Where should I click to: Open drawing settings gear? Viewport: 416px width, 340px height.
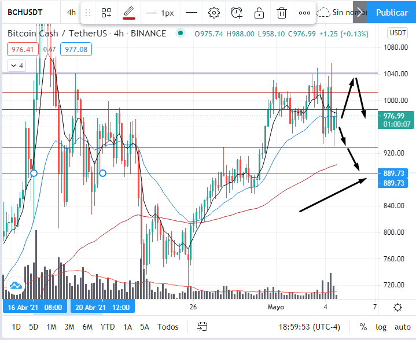(214, 13)
